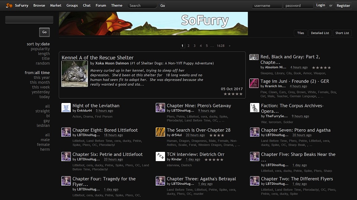Click the Register button
357x200 pixels.
click(343, 6)
